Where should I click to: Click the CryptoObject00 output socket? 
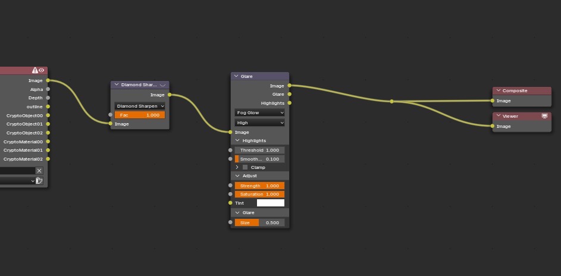coord(48,115)
